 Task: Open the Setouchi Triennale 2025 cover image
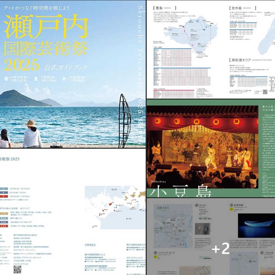pyautogui.click(x=73, y=74)
